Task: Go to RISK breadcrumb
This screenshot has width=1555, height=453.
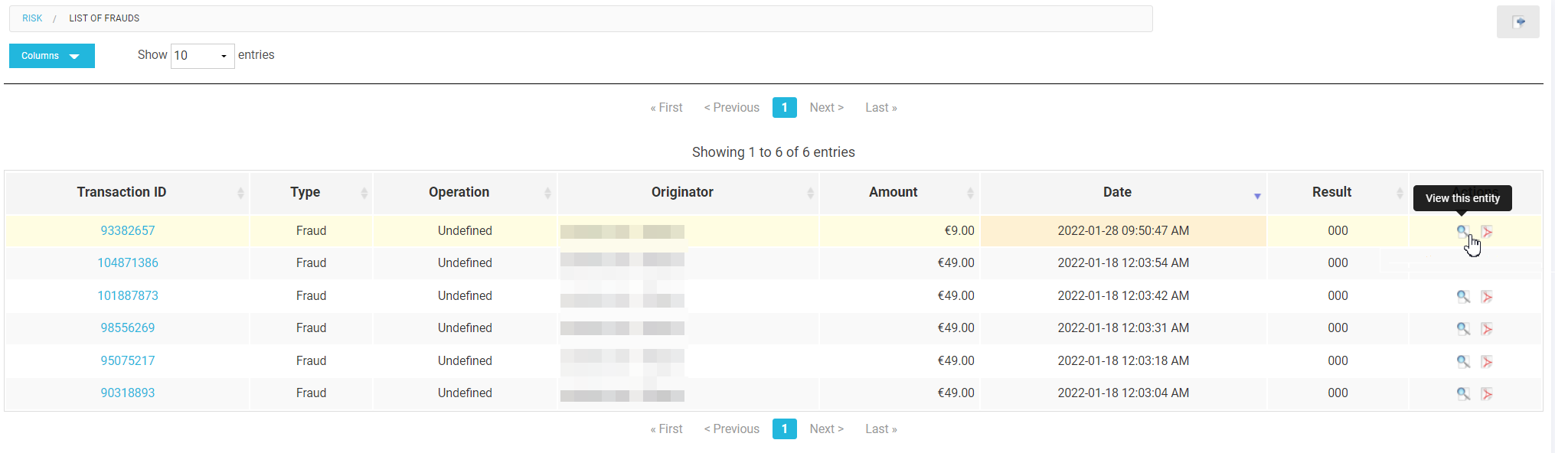Action: click(x=32, y=18)
